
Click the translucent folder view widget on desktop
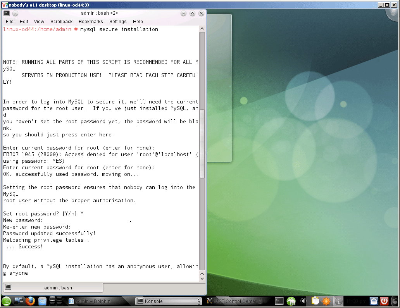(x=219, y=88)
